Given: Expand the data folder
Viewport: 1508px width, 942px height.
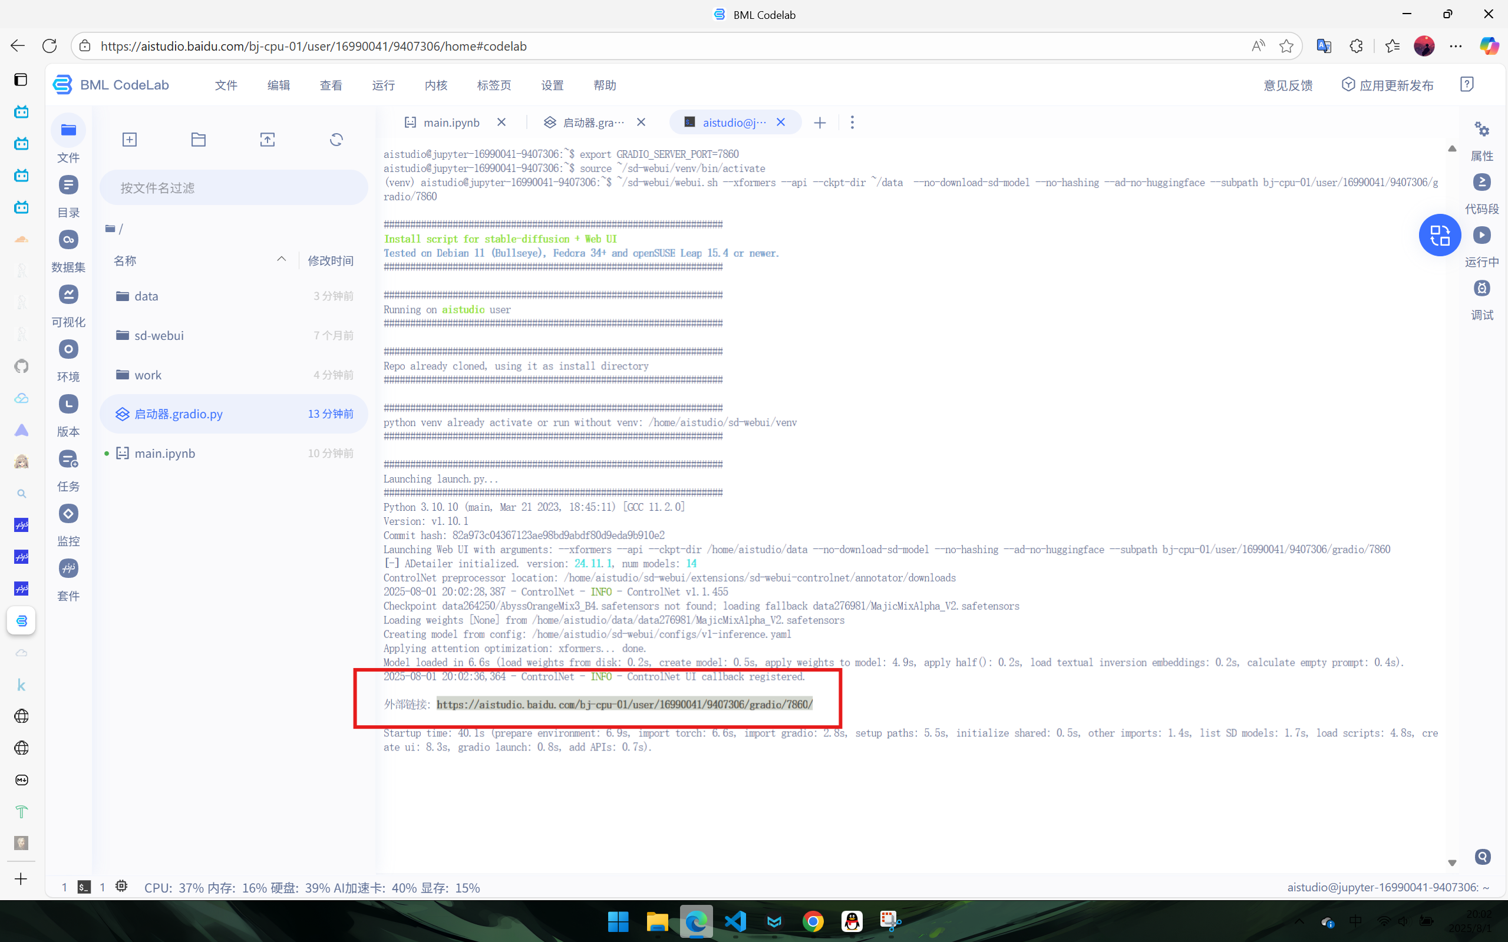Looking at the screenshot, I should tap(146, 296).
